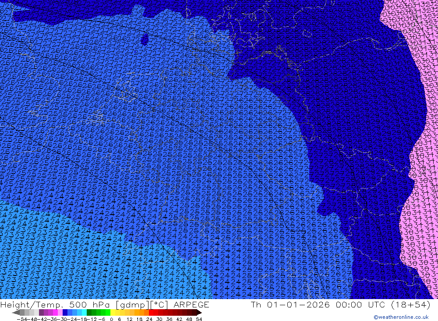The image size is (438, 321).
Task: Select the light pink swatch in the legend
Action: (60, 313)
